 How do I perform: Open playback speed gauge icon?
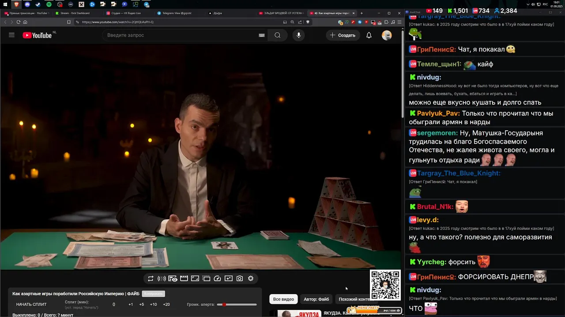click(x=217, y=278)
